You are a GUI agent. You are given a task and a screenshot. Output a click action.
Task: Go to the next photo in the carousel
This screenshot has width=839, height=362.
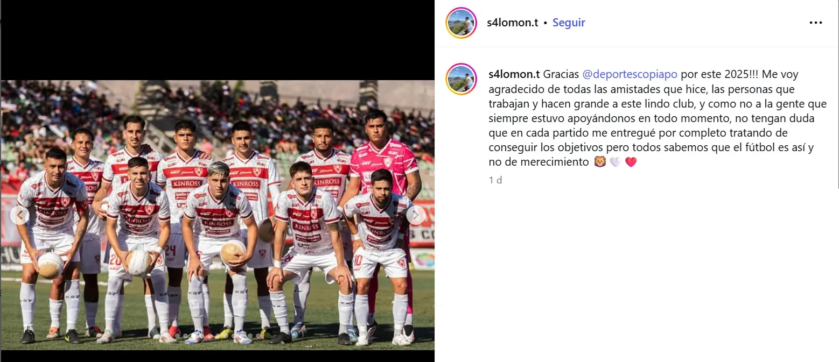[415, 215]
